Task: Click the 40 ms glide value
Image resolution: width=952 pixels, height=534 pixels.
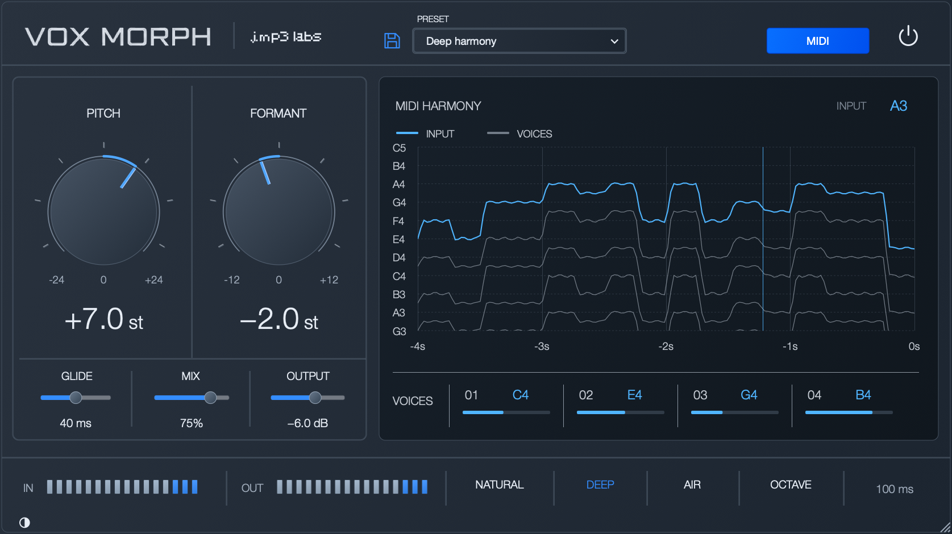Action: point(76,423)
